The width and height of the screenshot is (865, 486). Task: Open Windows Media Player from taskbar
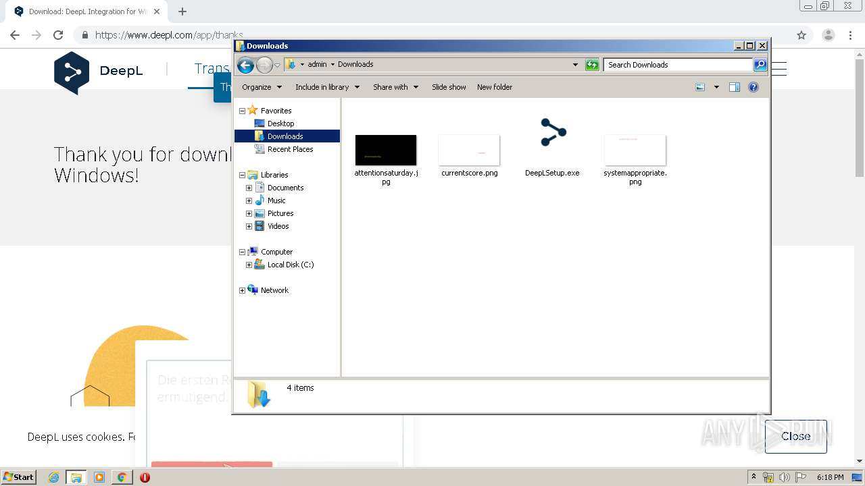click(x=99, y=477)
